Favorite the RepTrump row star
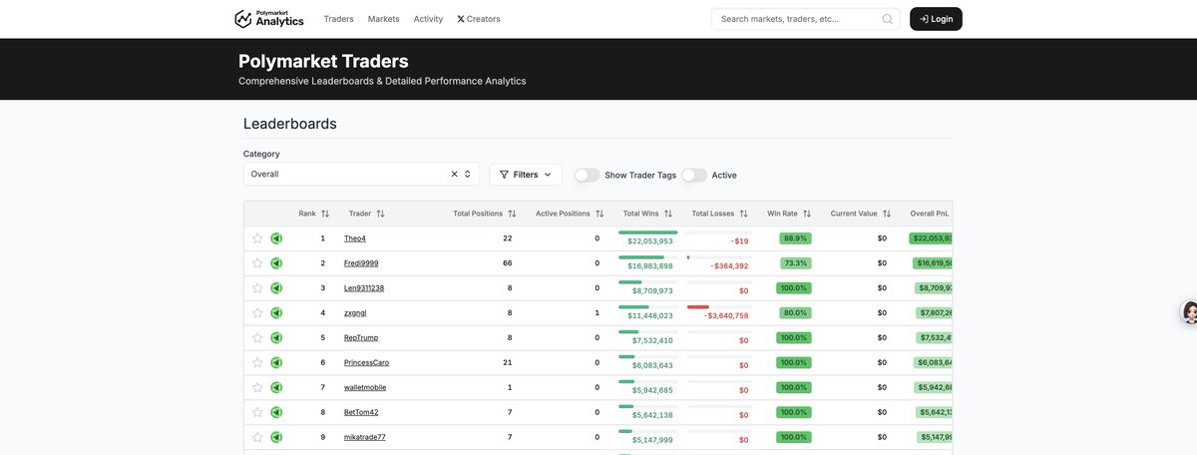The image size is (1197, 455). 257,338
